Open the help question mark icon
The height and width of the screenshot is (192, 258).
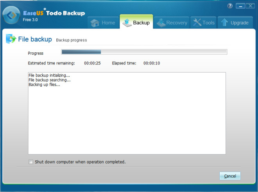(x=230, y=6)
